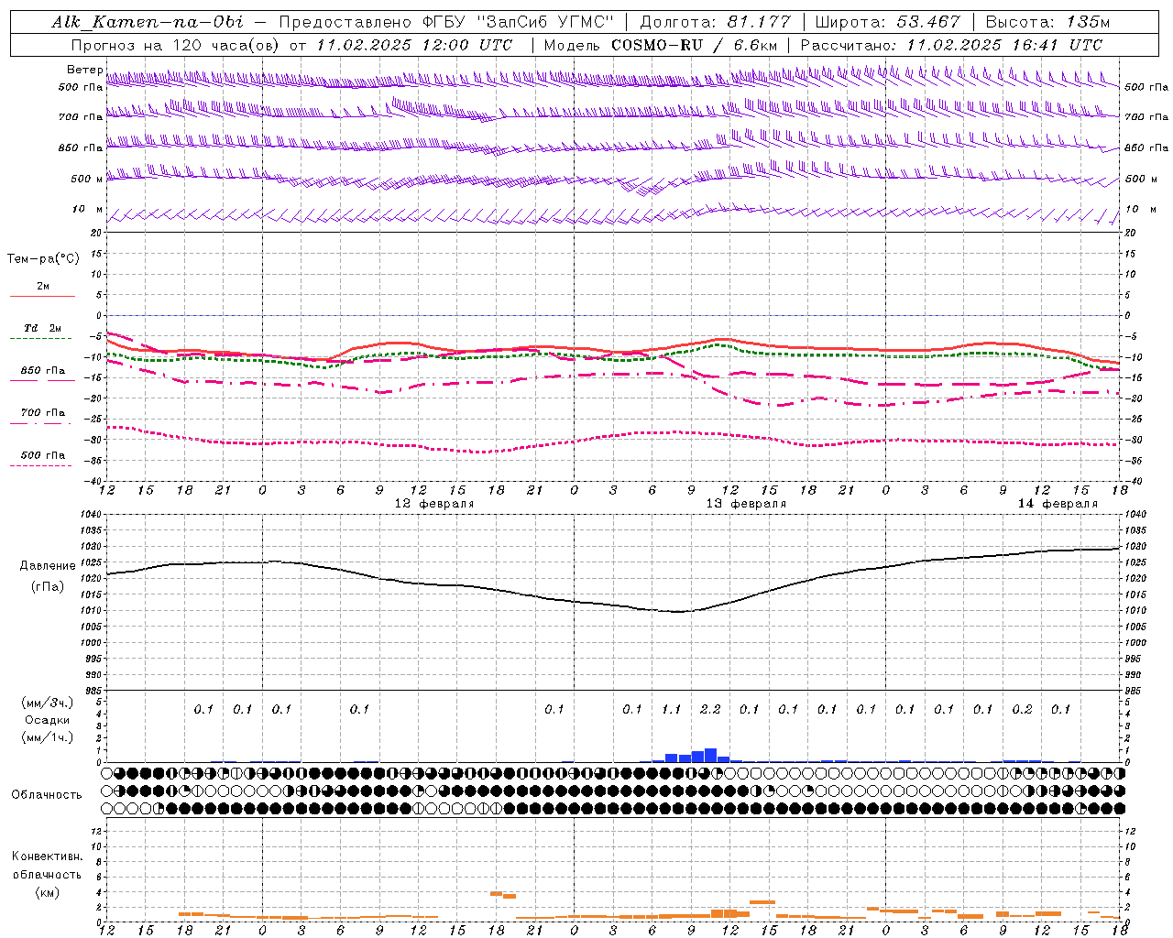
Task: Click the right pressure axis value '985'
Action: click(x=1135, y=691)
